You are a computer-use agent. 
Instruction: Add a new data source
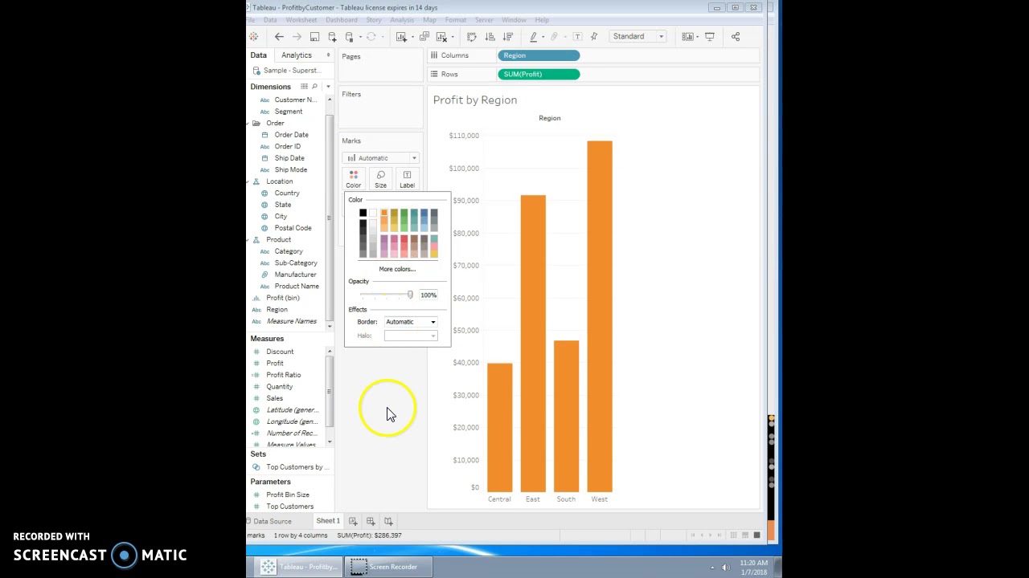pos(332,36)
